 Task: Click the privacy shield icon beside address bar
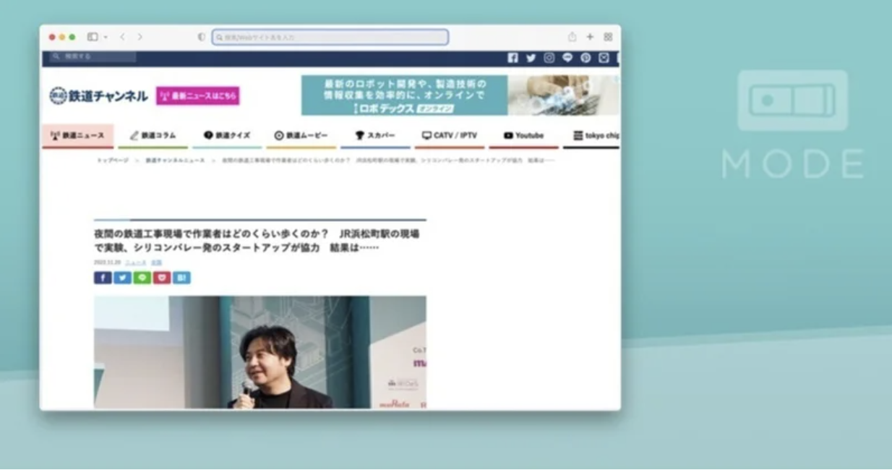[201, 37]
